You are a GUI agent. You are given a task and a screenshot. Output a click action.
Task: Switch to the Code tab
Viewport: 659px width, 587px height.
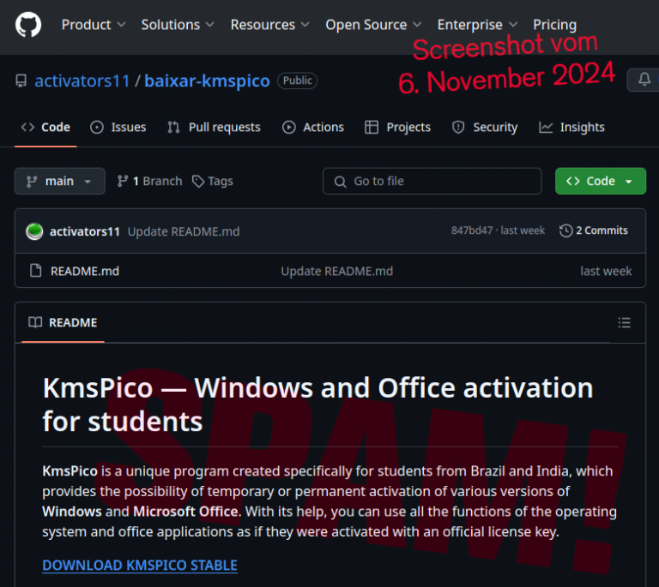pyautogui.click(x=45, y=127)
